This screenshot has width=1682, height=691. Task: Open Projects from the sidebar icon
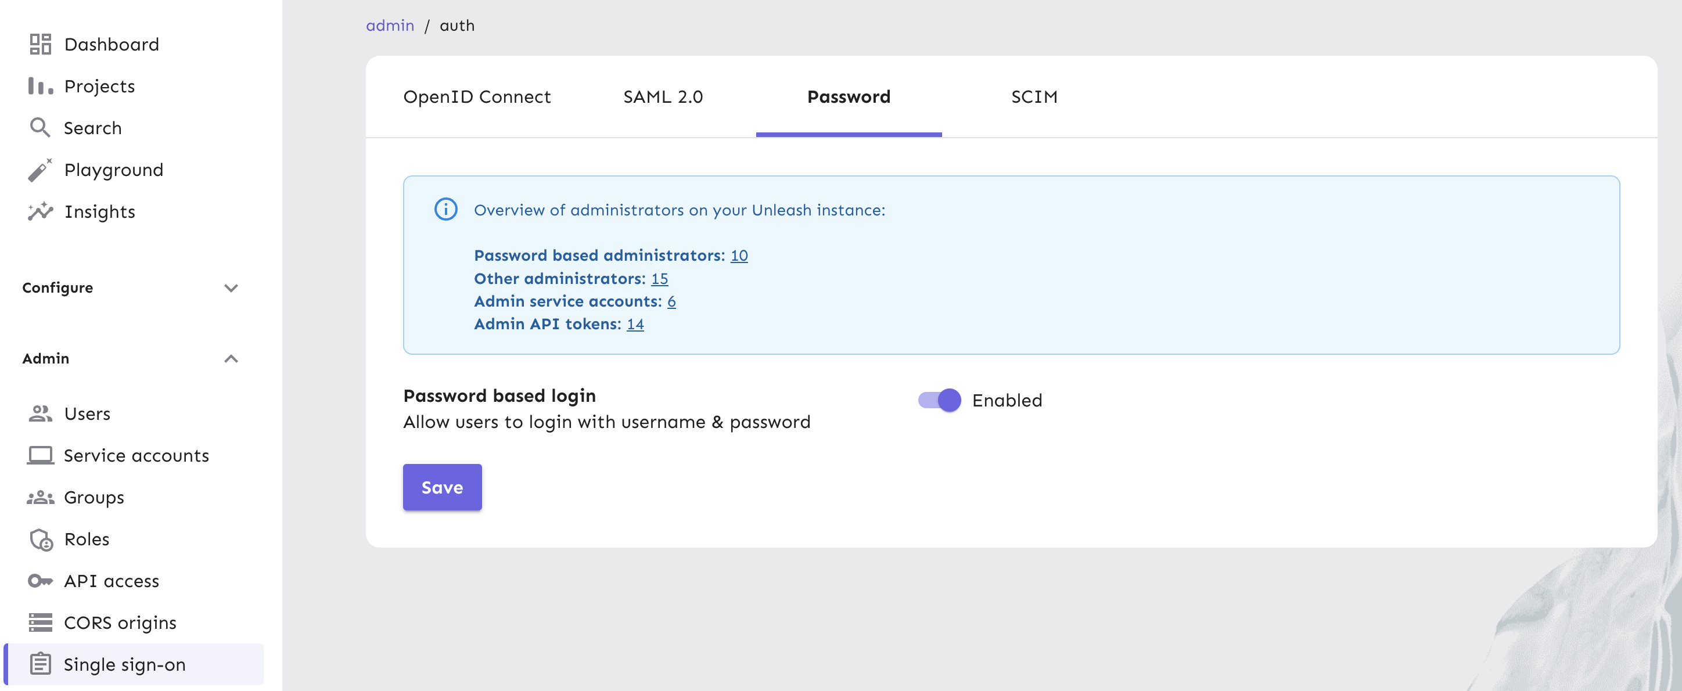tap(41, 85)
